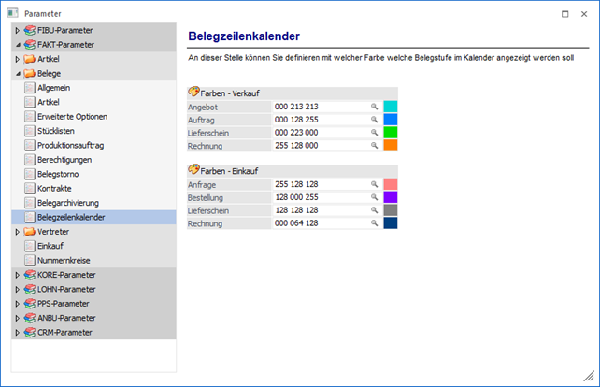Click the Auftrag RGB value field

click(x=318, y=120)
